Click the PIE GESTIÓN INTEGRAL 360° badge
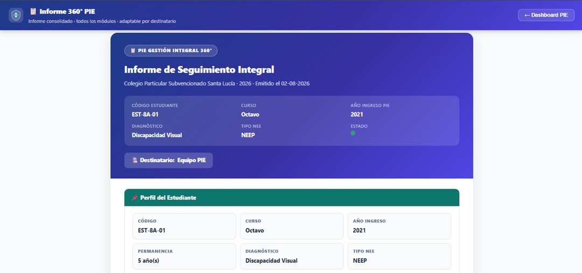The height and width of the screenshot is (273, 582). coord(171,51)
